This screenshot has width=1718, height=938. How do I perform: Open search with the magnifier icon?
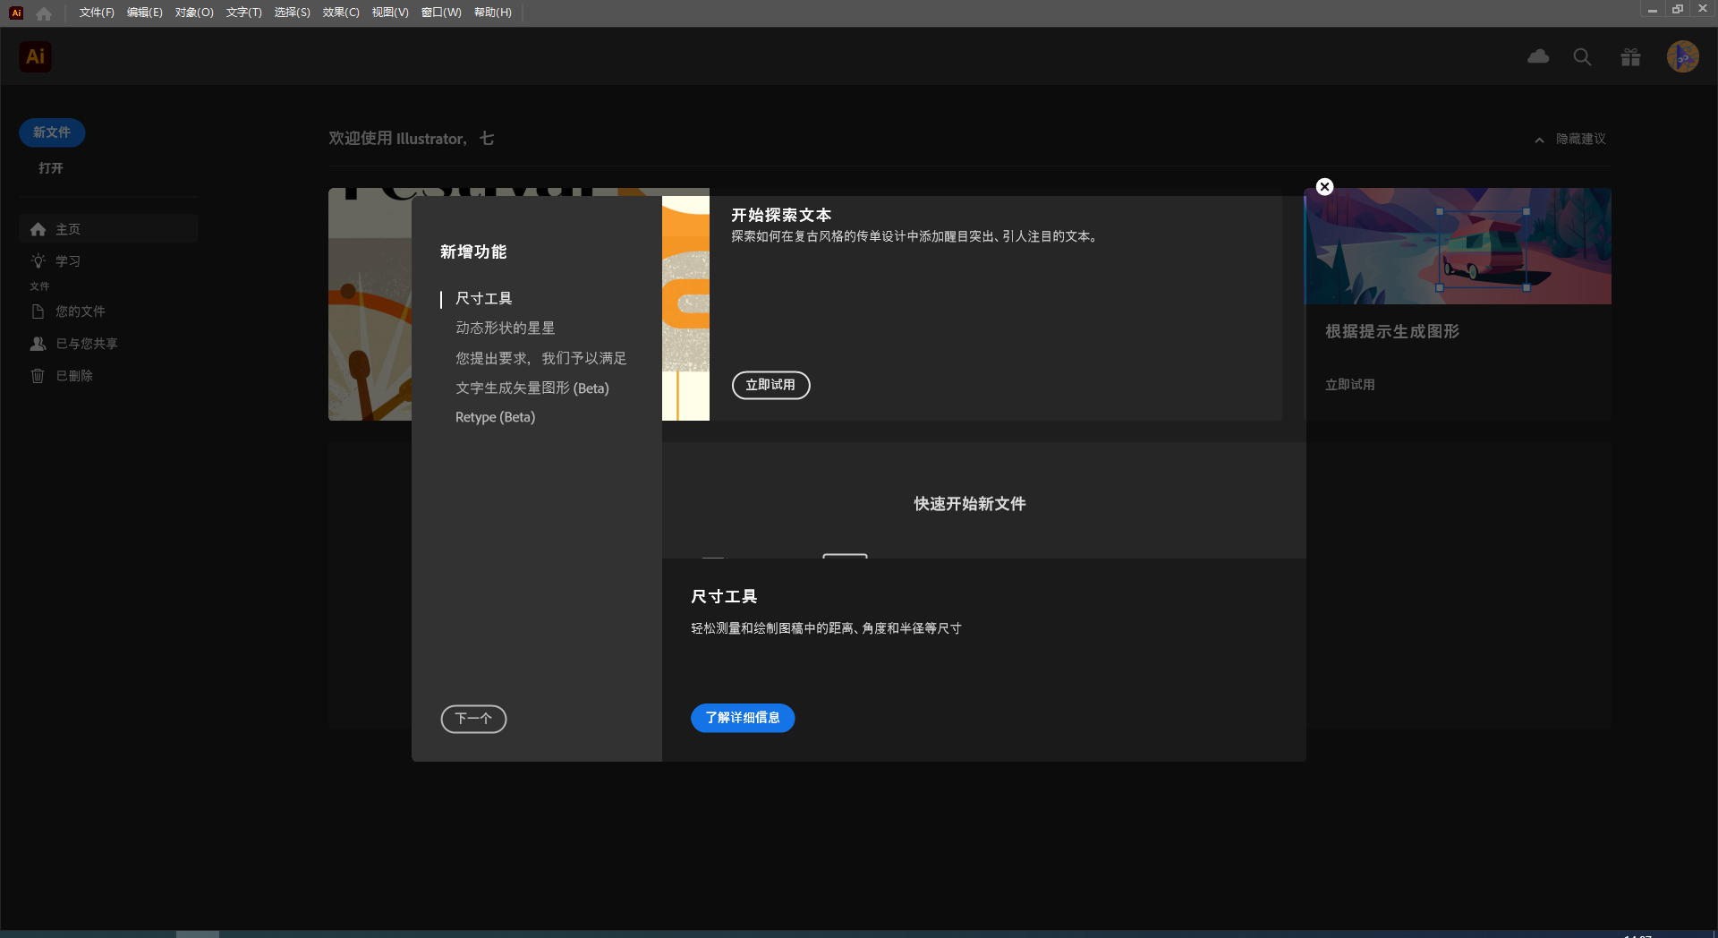(1581, 55)
